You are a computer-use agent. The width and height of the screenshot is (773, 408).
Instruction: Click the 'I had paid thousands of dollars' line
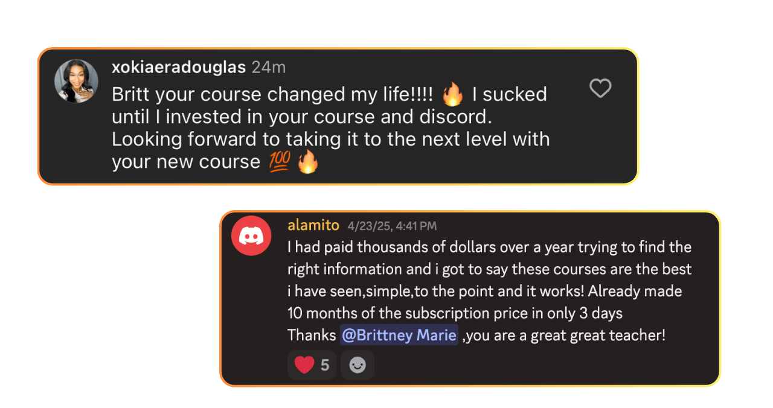pyautogui.click(x=489, y=247)
